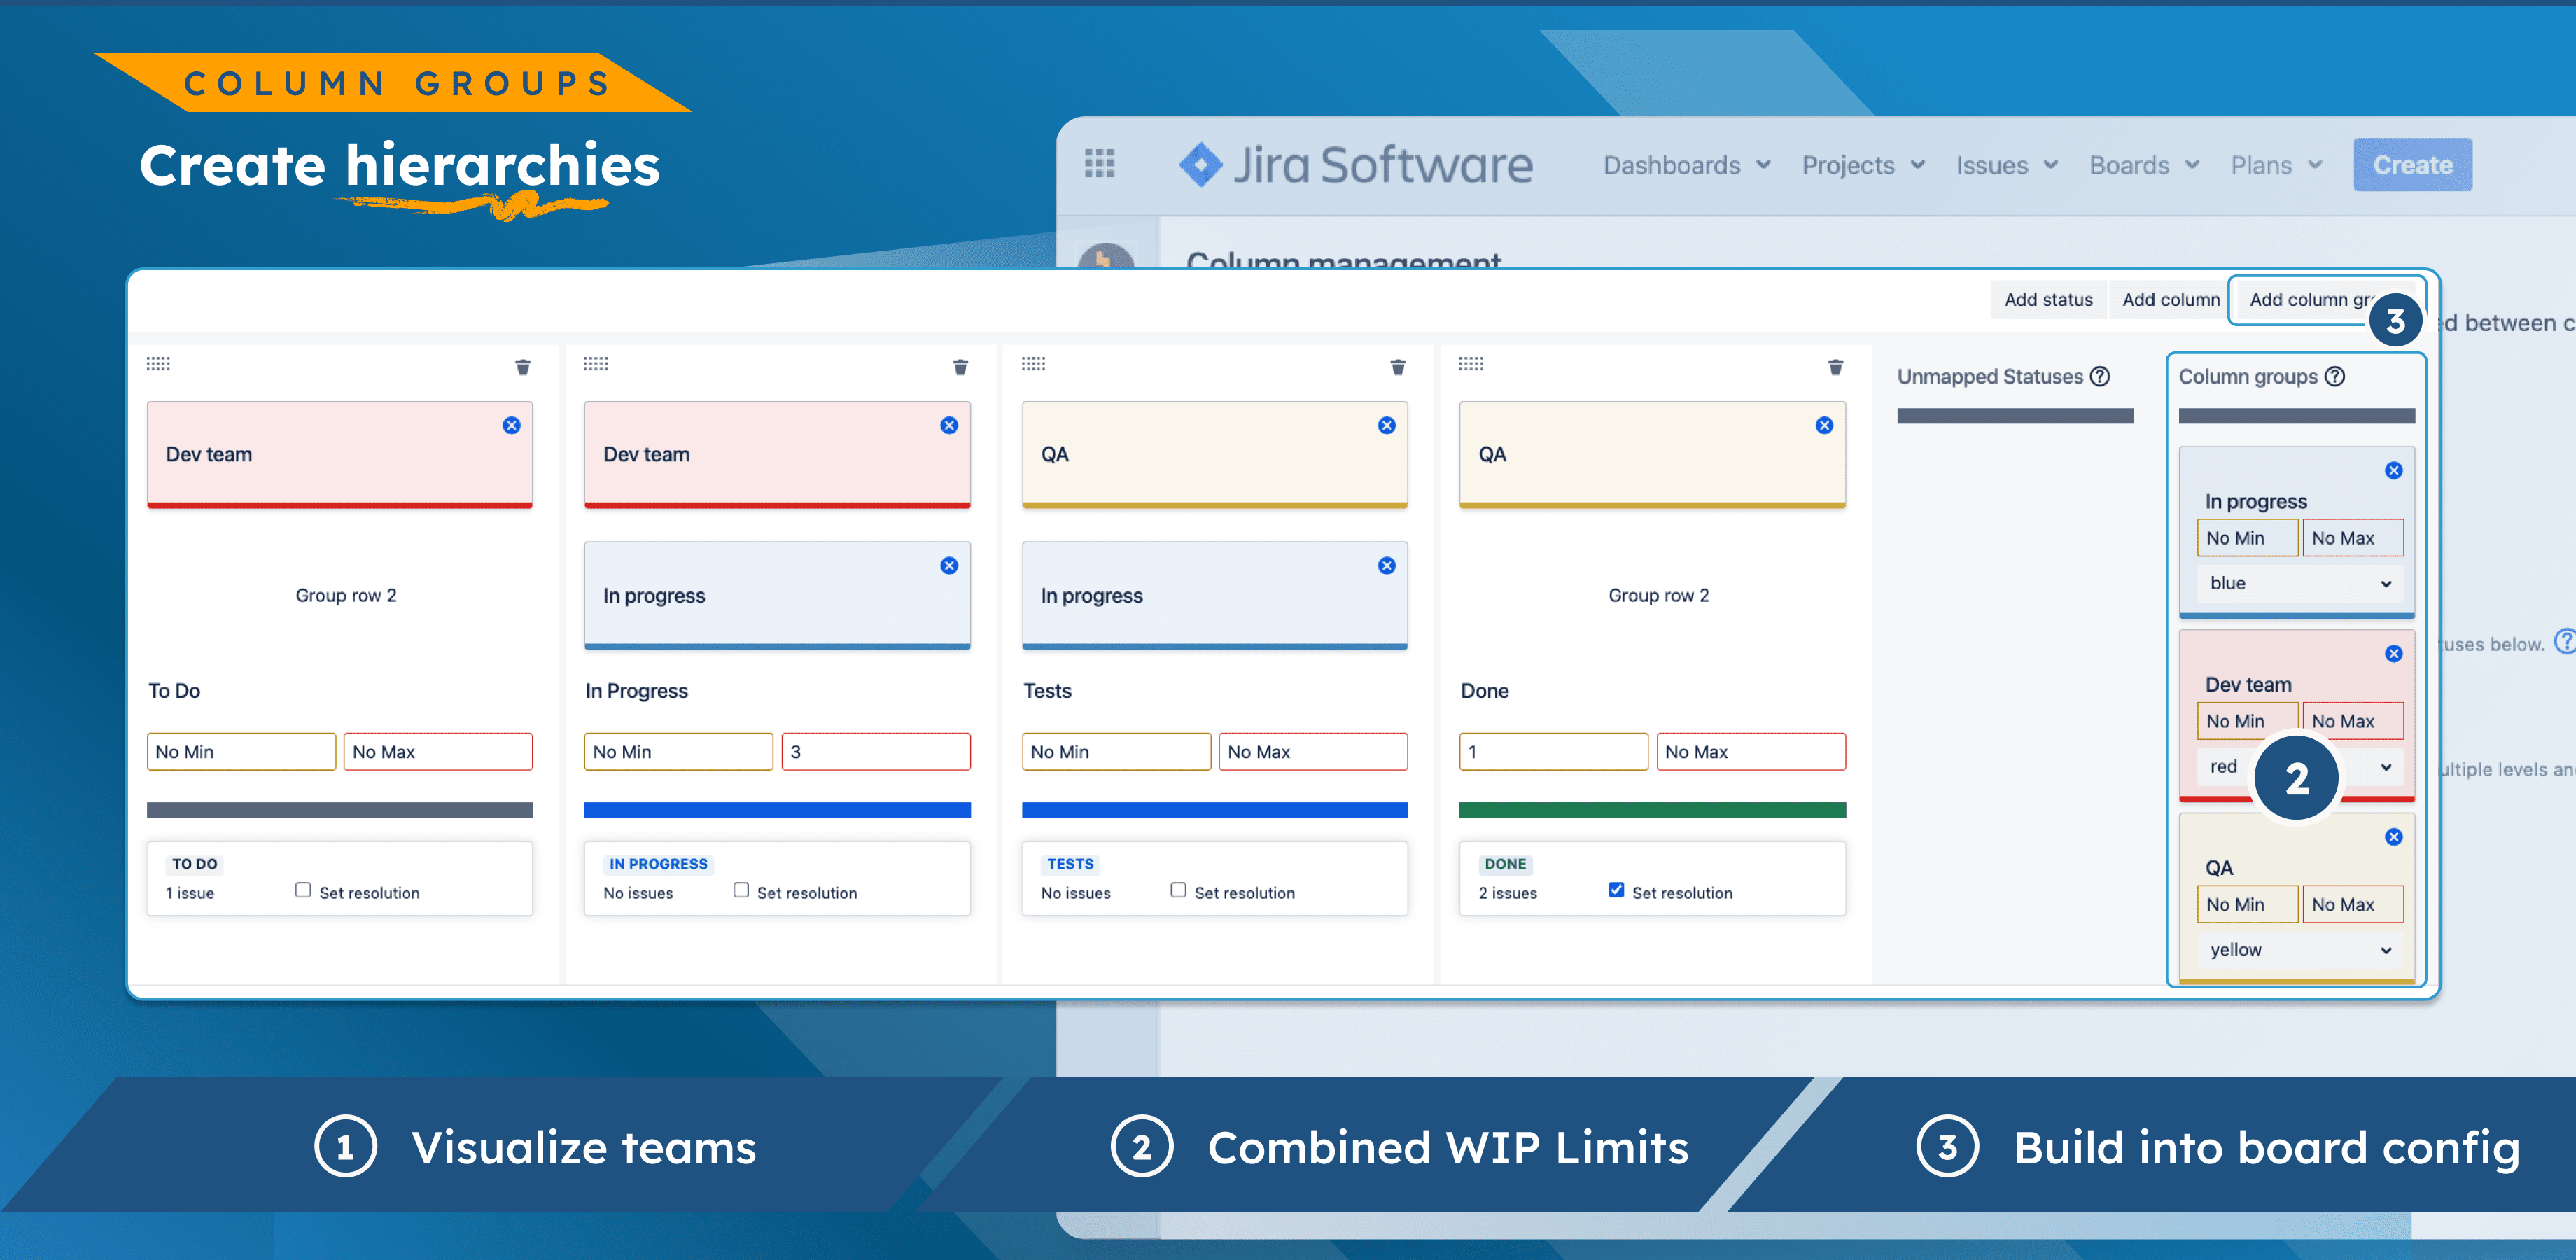Remove the QA group in Column groups panel
The image size is (2576, 1260).
(x=2393, y=837)
